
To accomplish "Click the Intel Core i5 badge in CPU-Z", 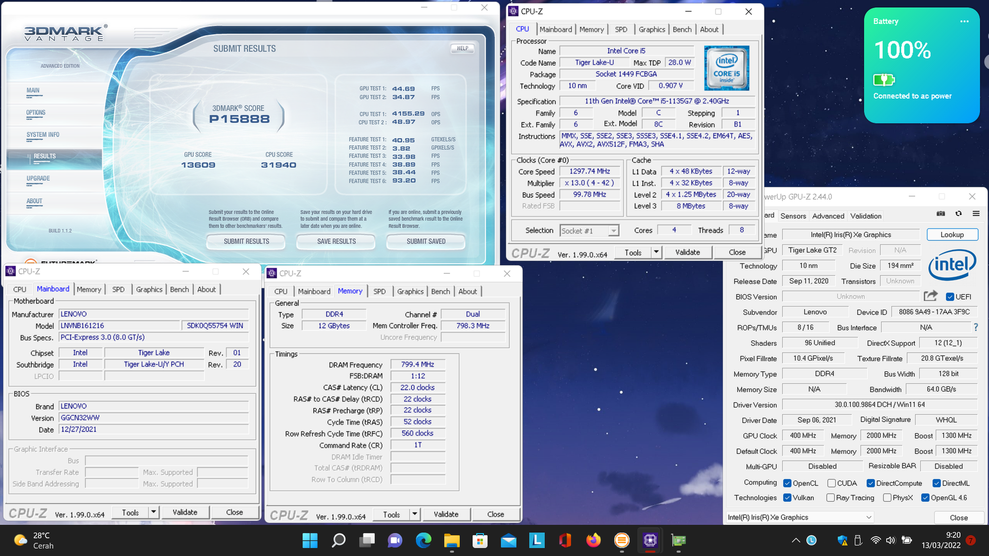I will [x=726, y=68].
